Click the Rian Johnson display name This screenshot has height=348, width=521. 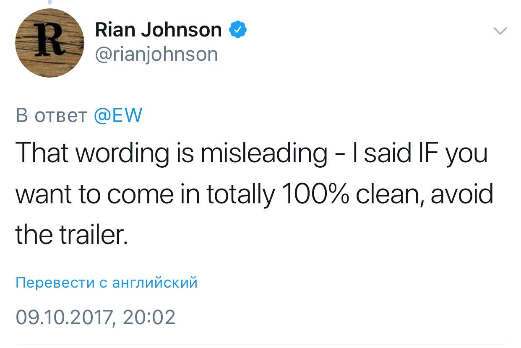[x=159, y=30]
